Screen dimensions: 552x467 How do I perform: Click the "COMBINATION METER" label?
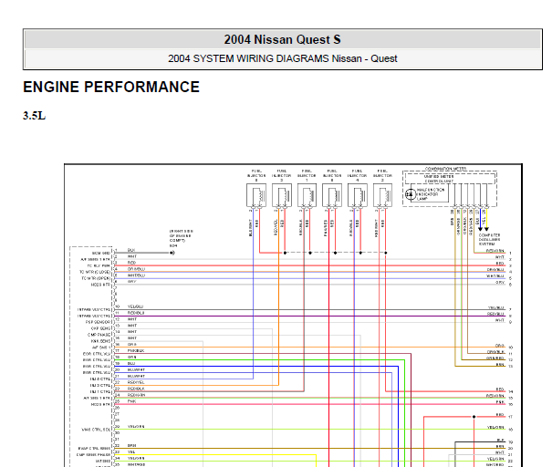coord(445,169)
